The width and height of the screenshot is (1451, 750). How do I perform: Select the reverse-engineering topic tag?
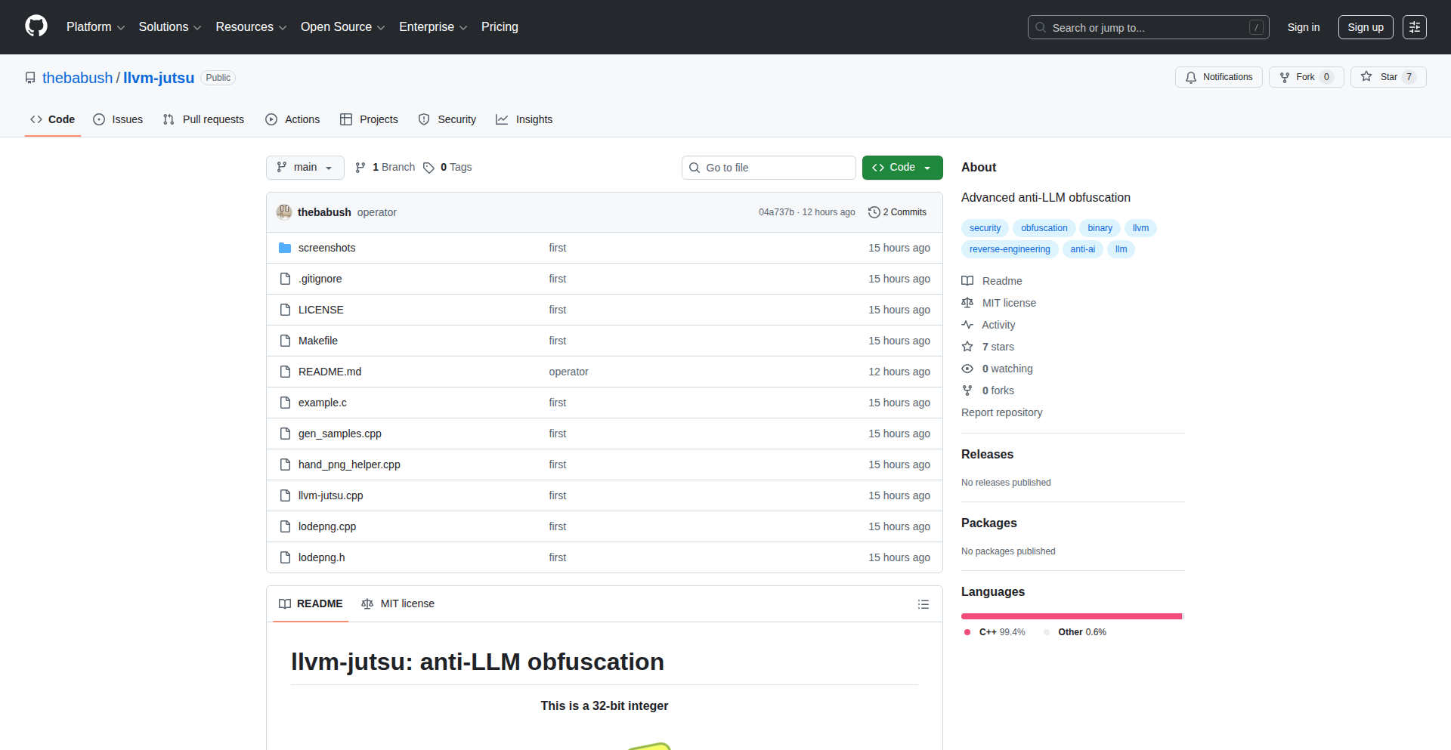tap(1009, 249)
